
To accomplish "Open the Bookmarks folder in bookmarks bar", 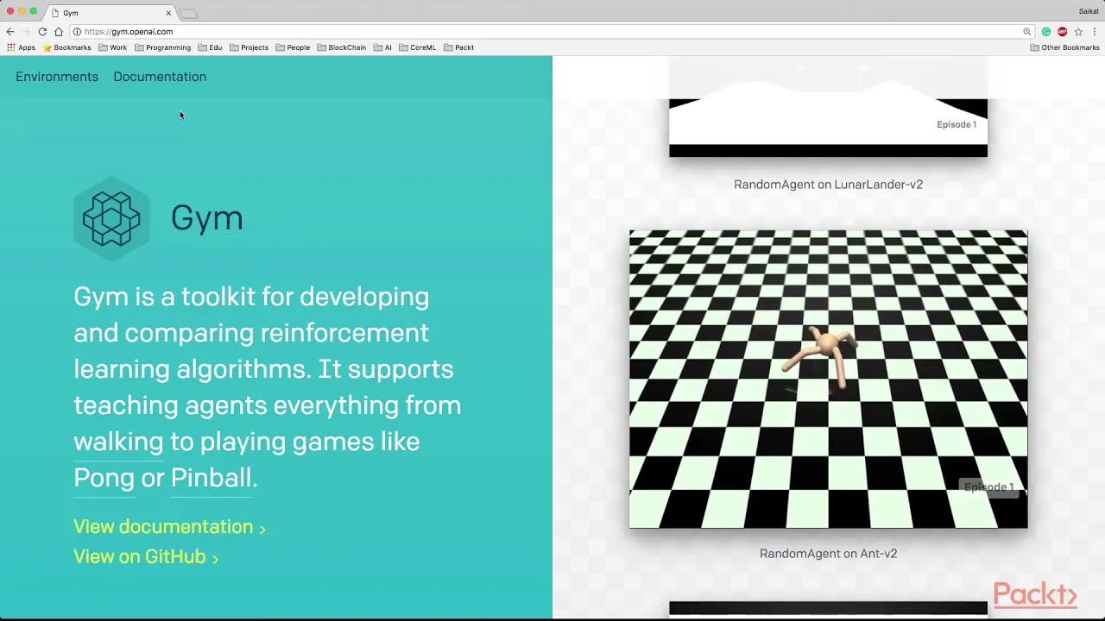I will 67,47.
